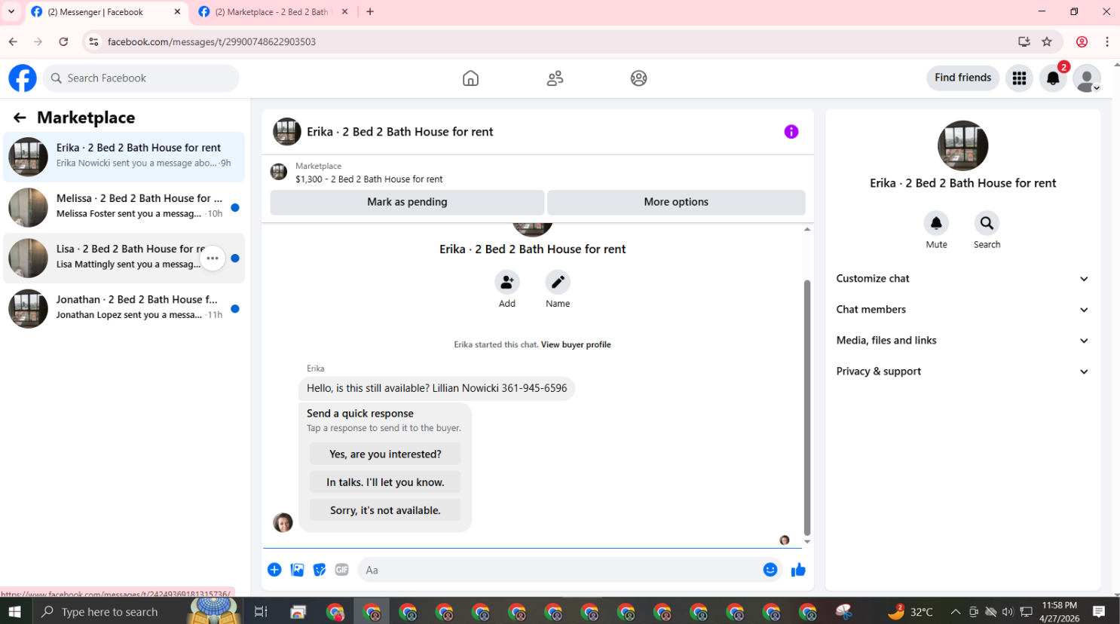
Task: Switch to the Marketplace - 2 Bed 2 Bath tab
Action: click(x=274, y=12)
